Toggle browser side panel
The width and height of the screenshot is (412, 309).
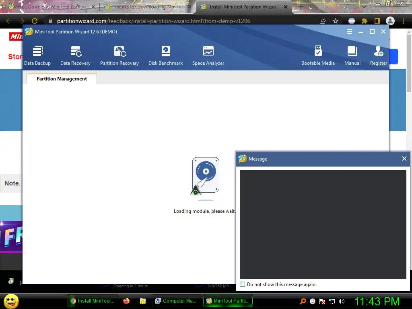[x=377, y=21]
